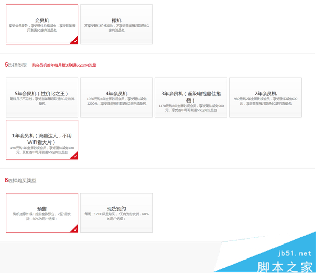Click the 1470元购3年全屏影视会员 description text

[x=191, y=108]
